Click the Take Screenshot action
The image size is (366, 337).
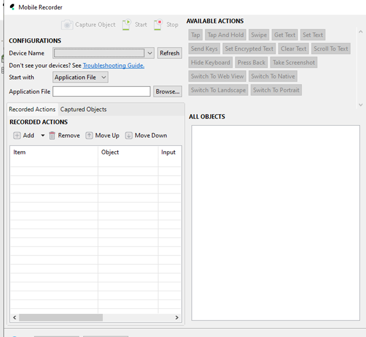[x=294, y=63]
